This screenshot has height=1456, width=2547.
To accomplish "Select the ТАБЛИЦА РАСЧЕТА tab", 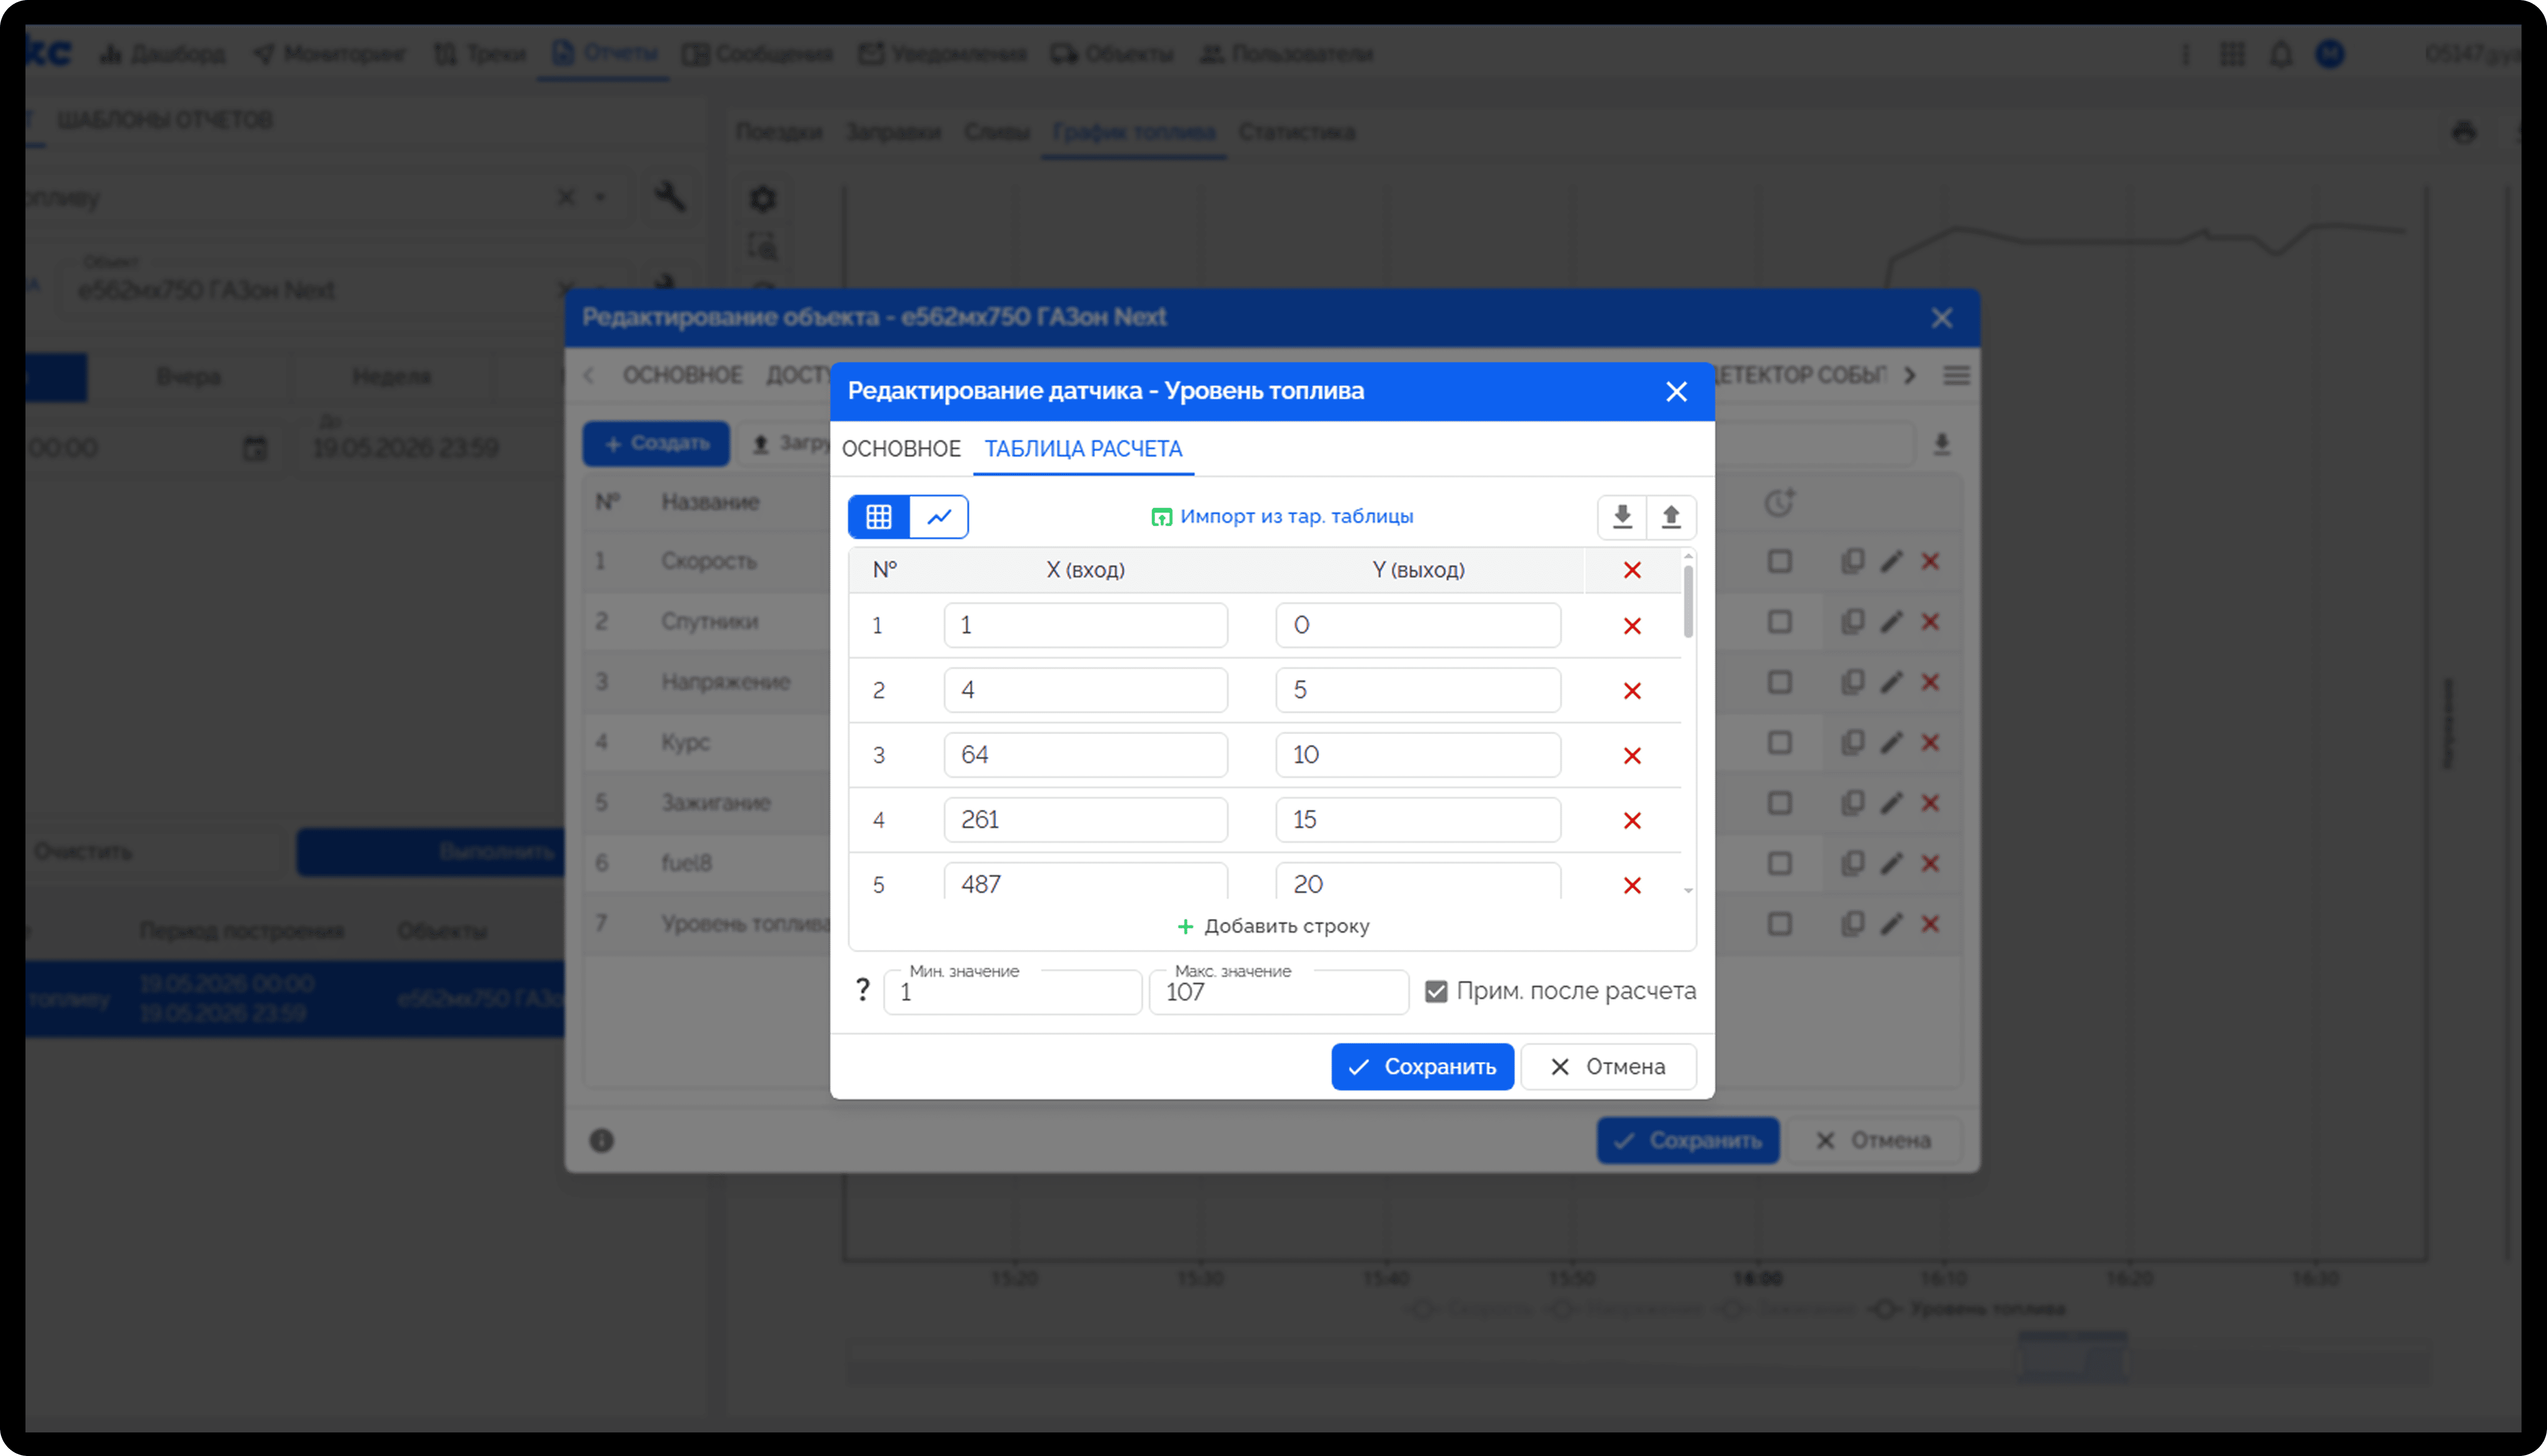I will [x=1083, y=449].
